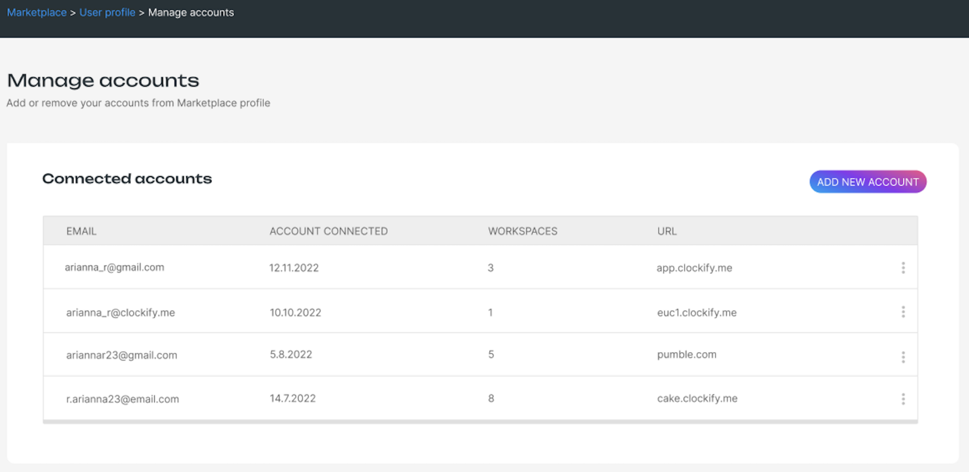Open actions menu for ariannar23@gmail.com row
Viewport: 969px width, 472px height.
[903, 356]
